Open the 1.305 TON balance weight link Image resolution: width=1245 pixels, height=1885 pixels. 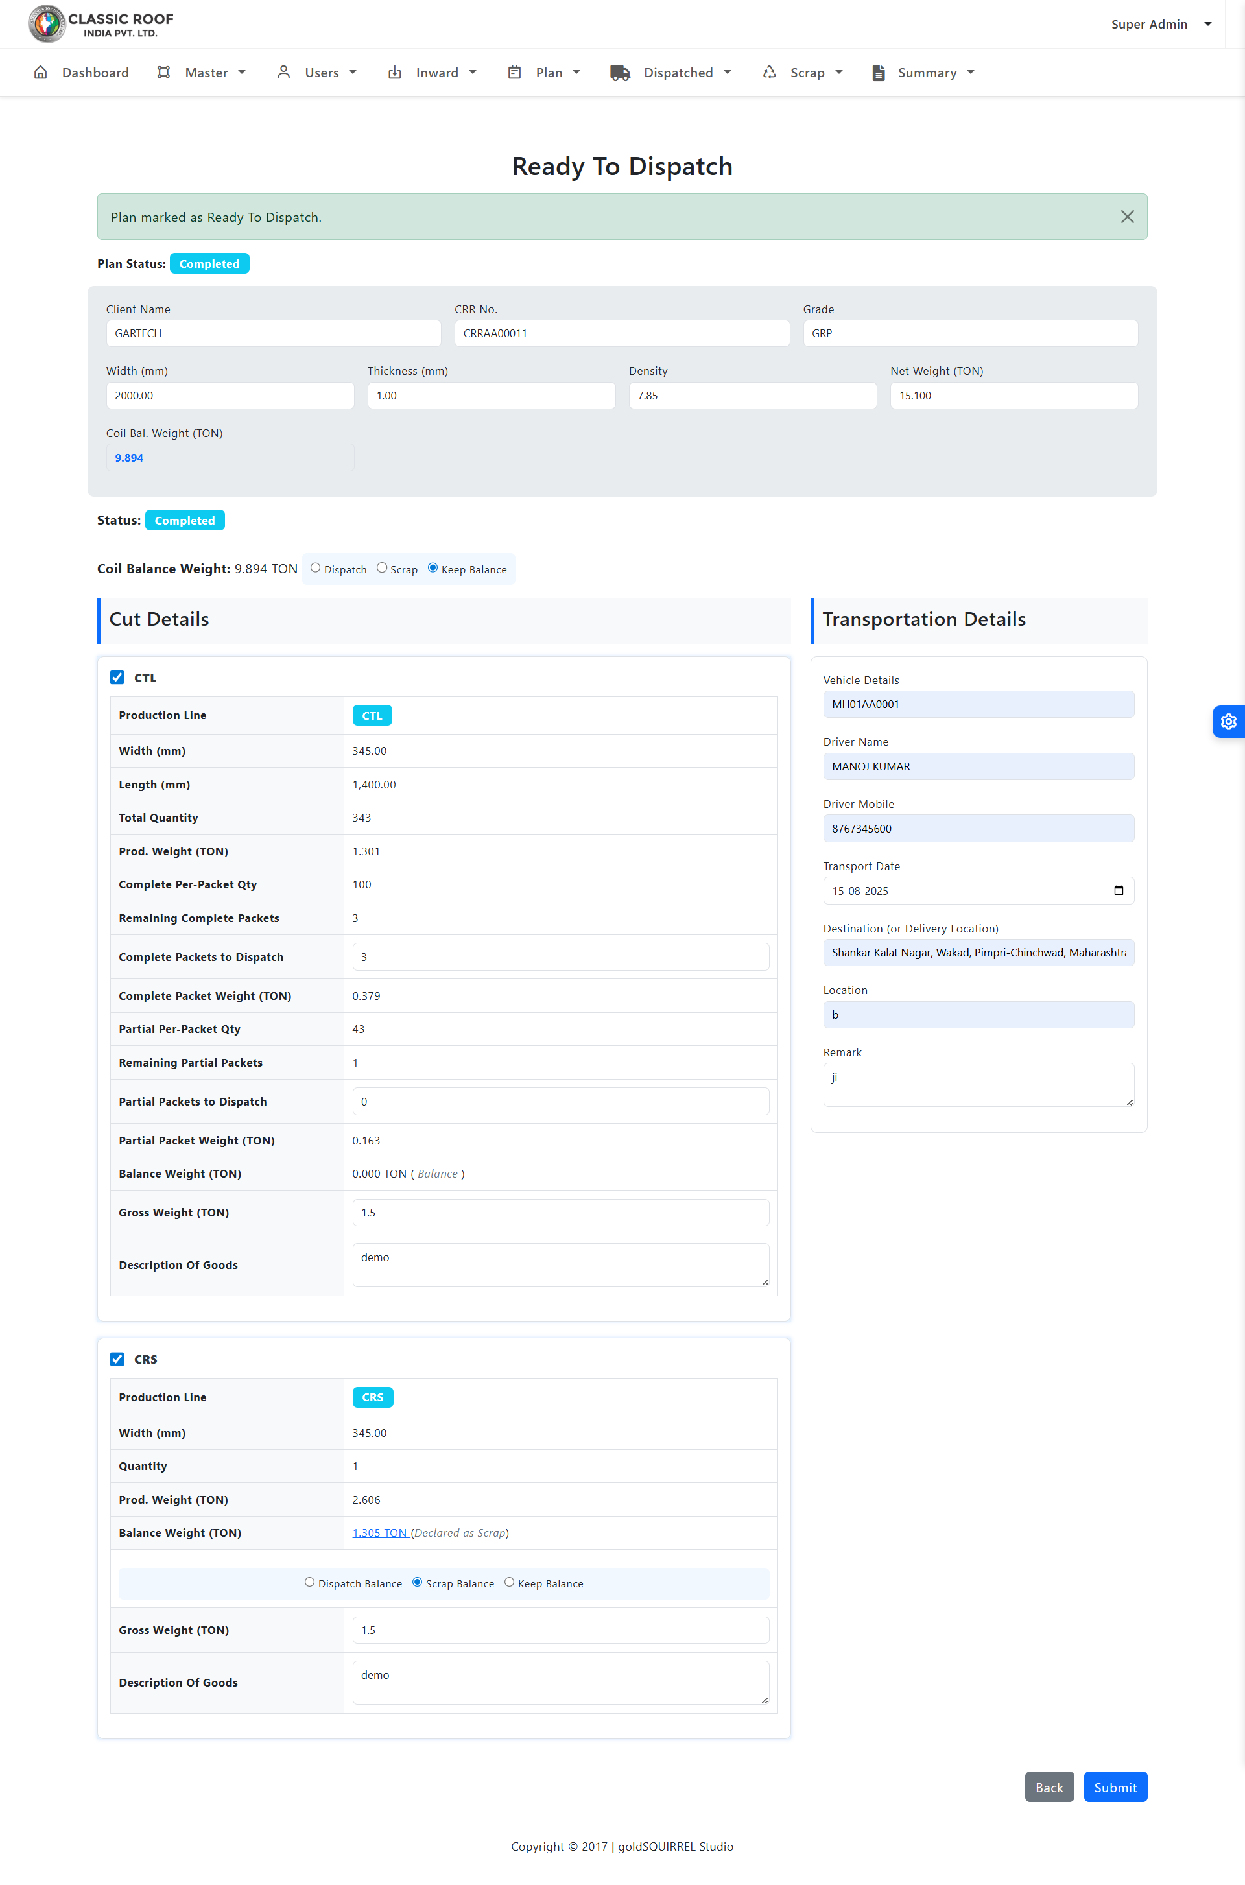[379, 1532]
